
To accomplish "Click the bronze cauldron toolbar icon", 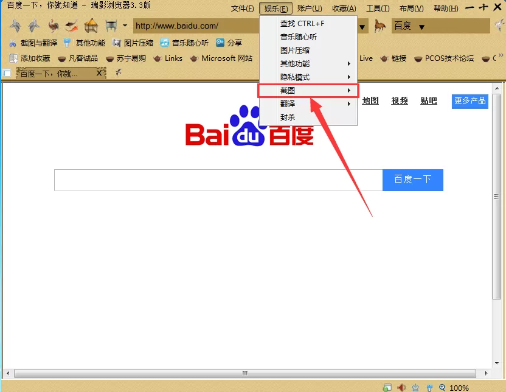I will coord(111,26).
